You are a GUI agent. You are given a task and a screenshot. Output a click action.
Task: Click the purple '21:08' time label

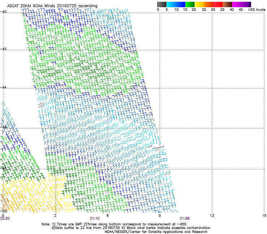[185, 219]
